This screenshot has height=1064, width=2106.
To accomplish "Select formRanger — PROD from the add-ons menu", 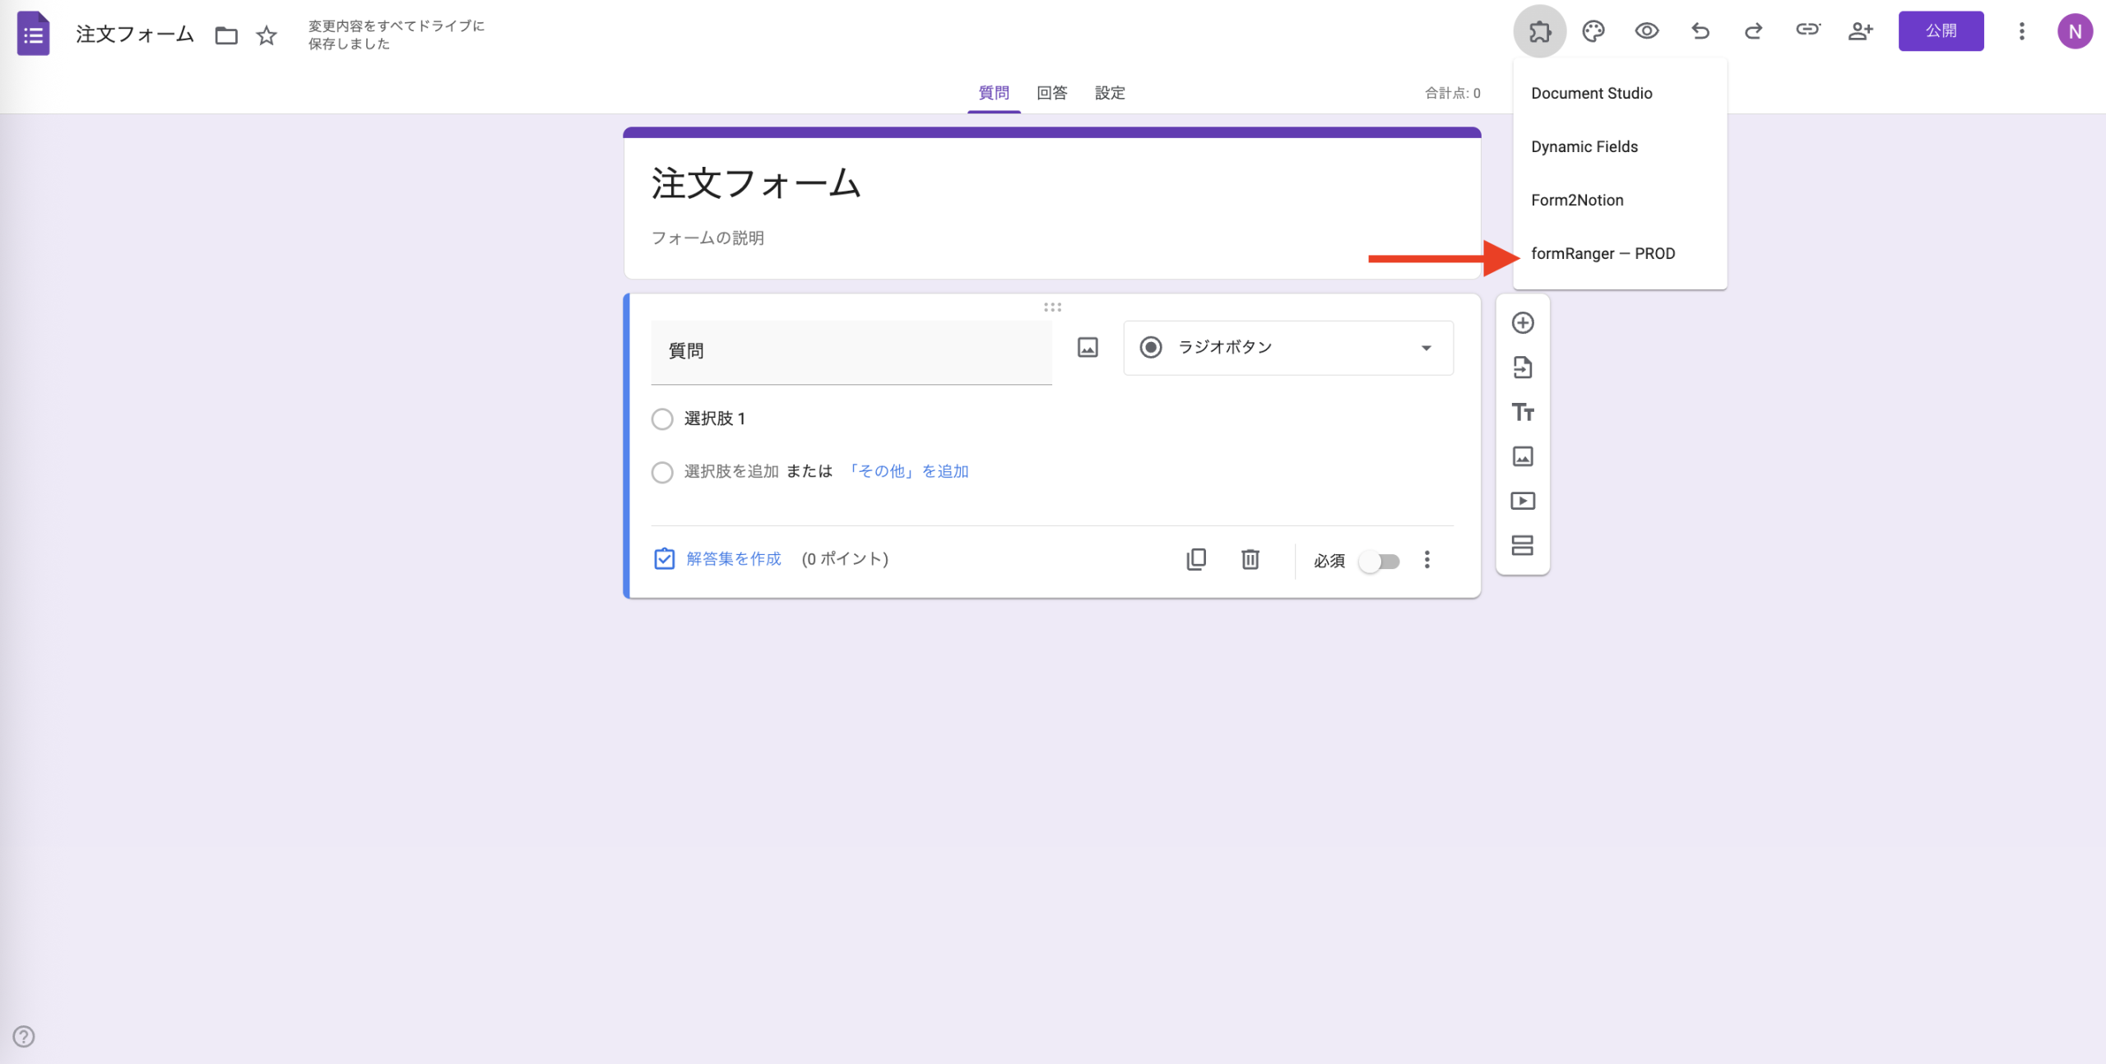I will (1603, 253).
